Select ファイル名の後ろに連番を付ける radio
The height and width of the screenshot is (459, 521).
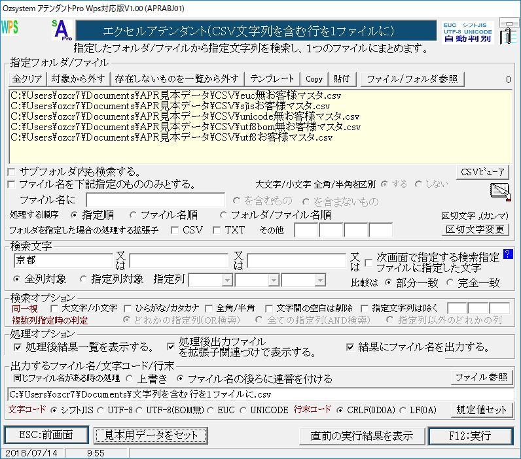click(180, 379)
